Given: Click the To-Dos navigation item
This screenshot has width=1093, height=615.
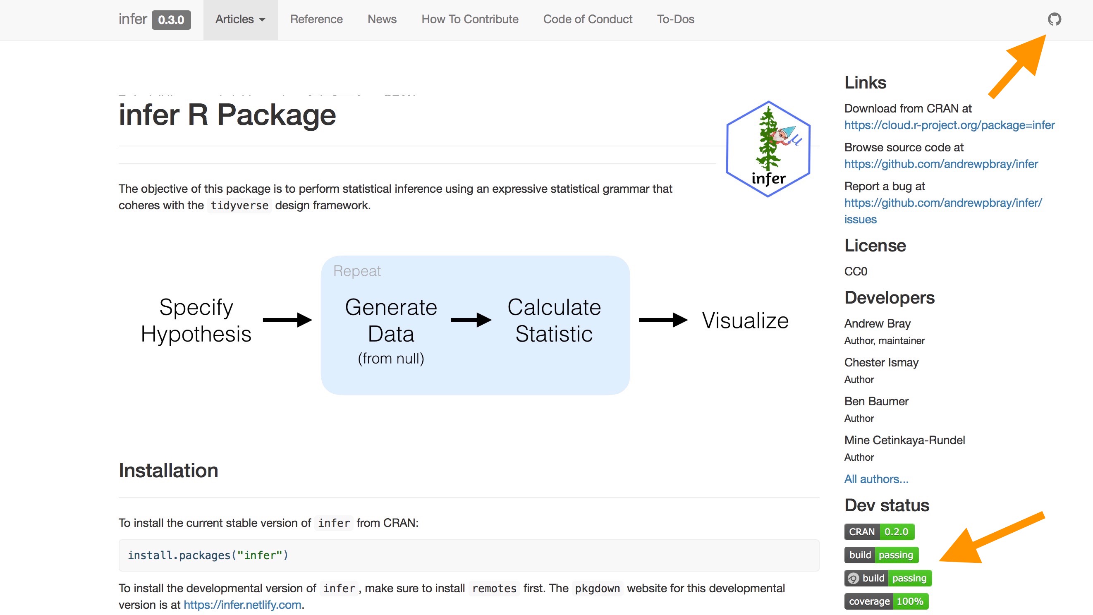Looking at the screenshot, I should tap(675, 19).
